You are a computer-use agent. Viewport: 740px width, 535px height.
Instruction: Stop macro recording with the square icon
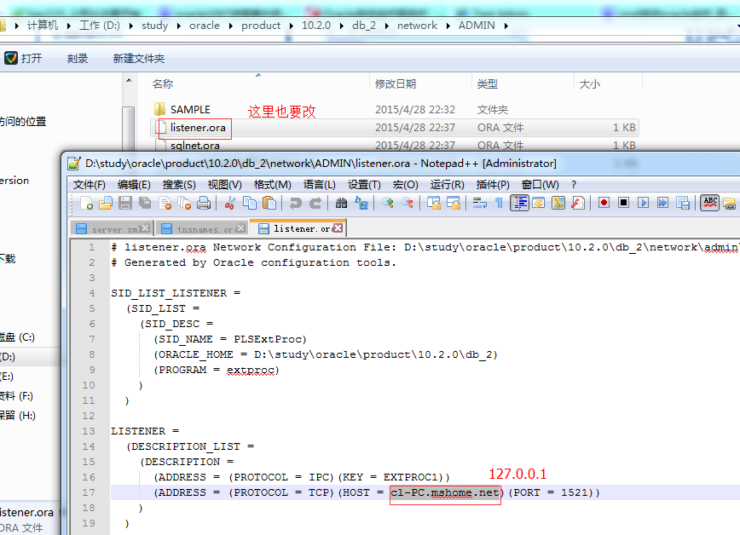(x=623, y=203)
